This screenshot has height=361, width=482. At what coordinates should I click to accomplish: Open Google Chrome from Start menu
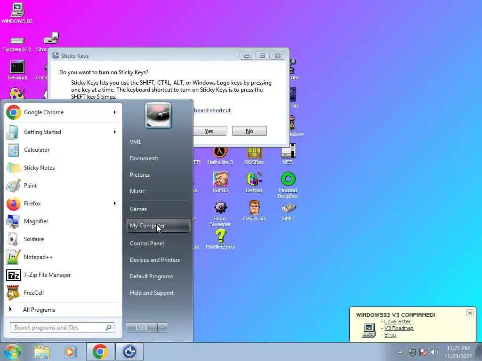tap(62, 112)
